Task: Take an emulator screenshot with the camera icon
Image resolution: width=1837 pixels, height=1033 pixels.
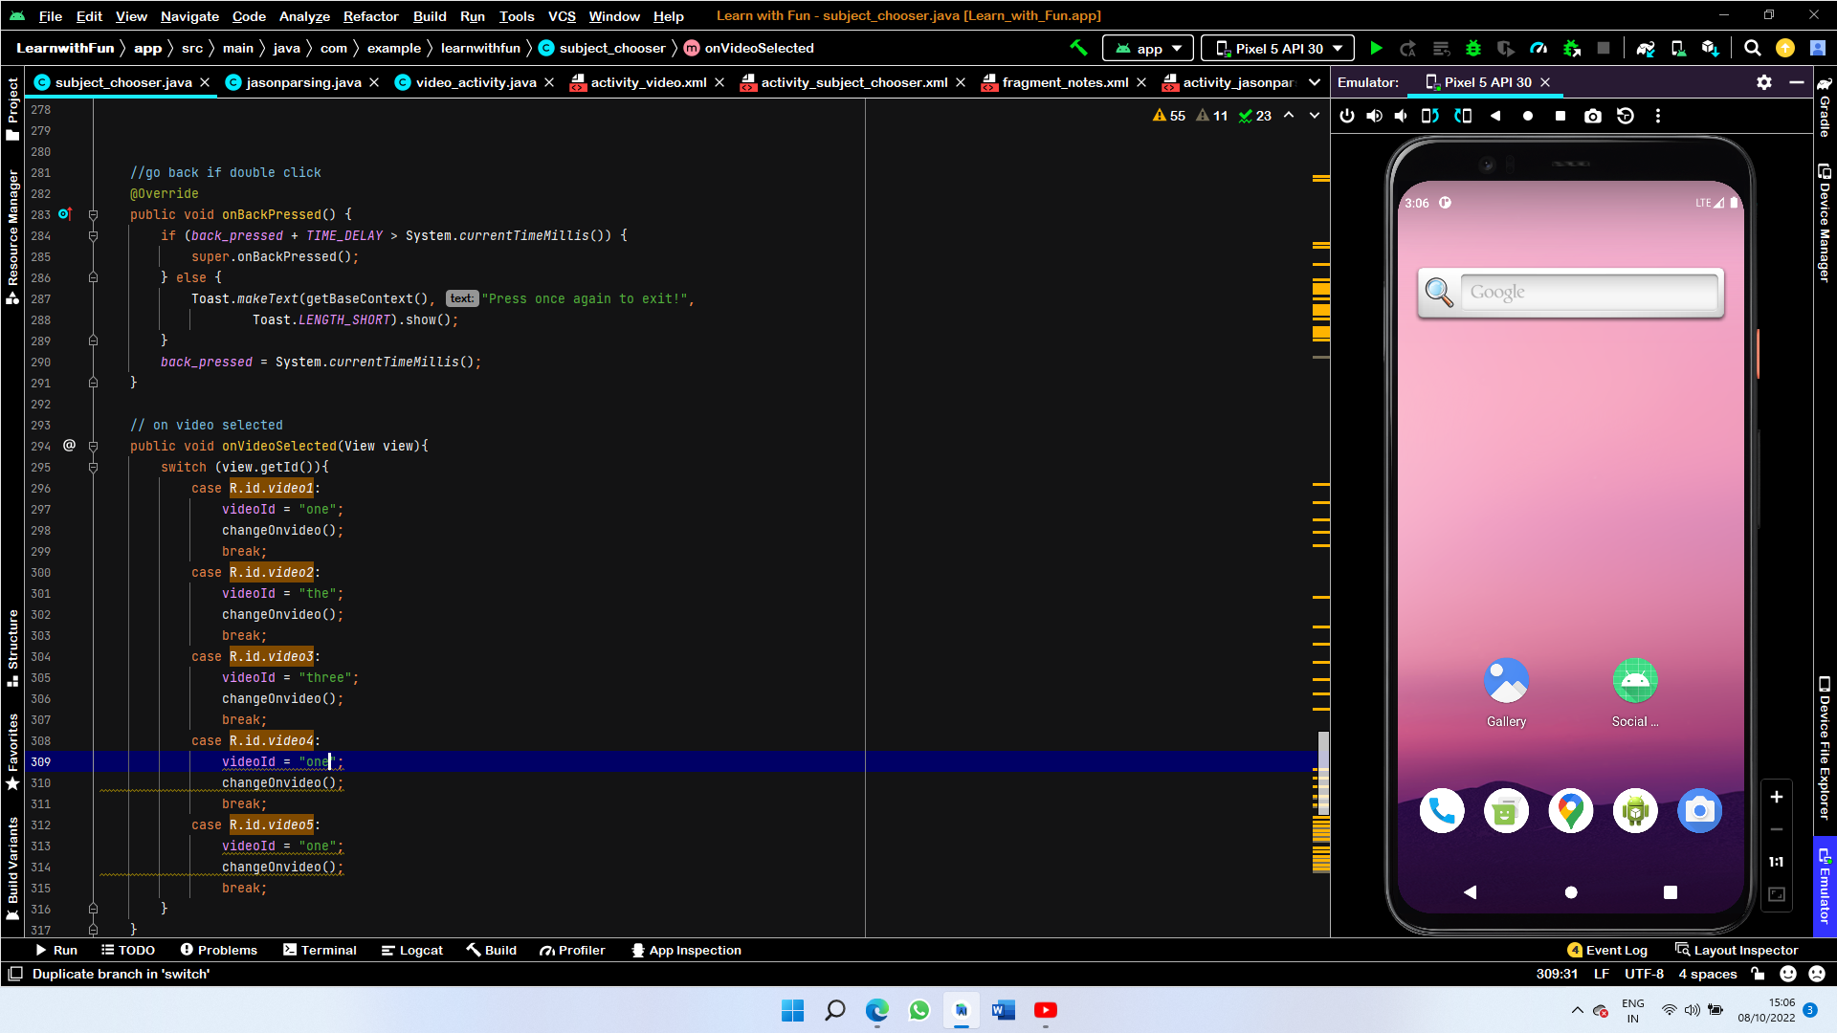Action: (x=1592, y=116)
